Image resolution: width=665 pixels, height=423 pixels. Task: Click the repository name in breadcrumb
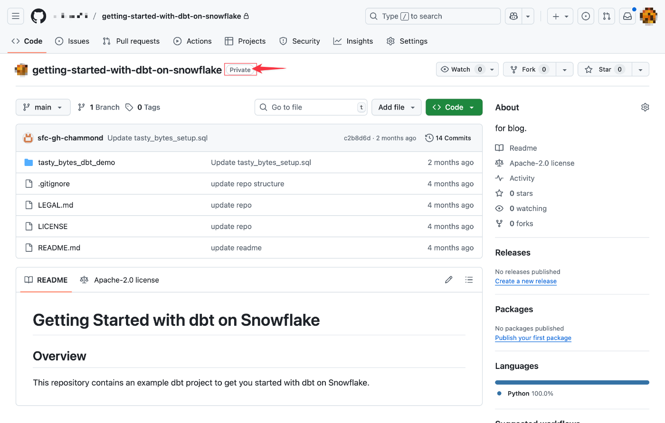point(171,16)
